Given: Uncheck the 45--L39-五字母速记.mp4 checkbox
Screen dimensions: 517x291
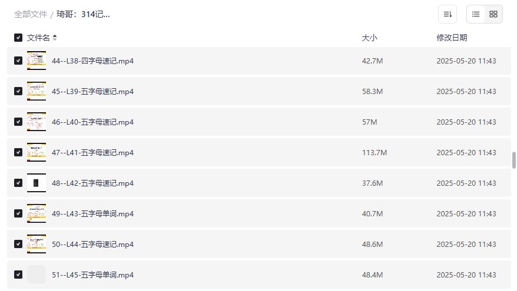Looking at the screenshot, I should pyautogui.click(x=18, y=91).
